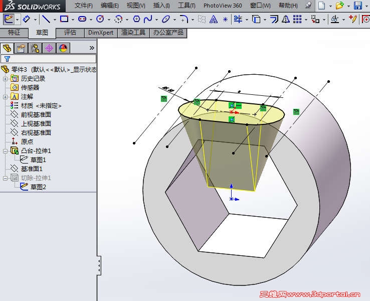Open the DimXpertManager tab
The height and width of the screenshot is (301, 370).
[49, 48]
